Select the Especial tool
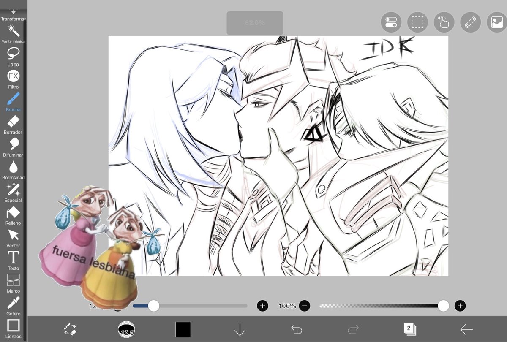The height and width of the screenshot is (342, 507). (x=13, y=193)
